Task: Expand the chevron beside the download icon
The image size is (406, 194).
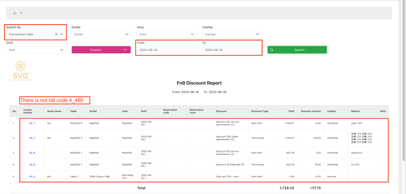Action: coord(21,13)
